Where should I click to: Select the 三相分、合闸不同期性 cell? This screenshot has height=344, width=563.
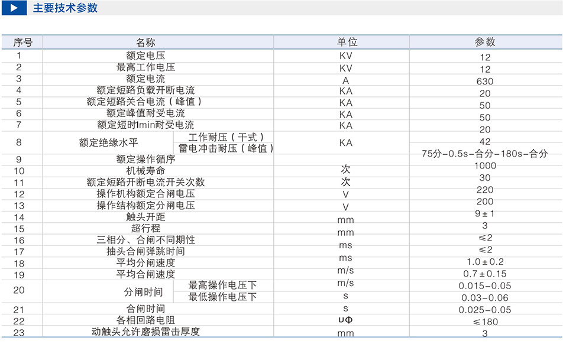pos(145,240)
